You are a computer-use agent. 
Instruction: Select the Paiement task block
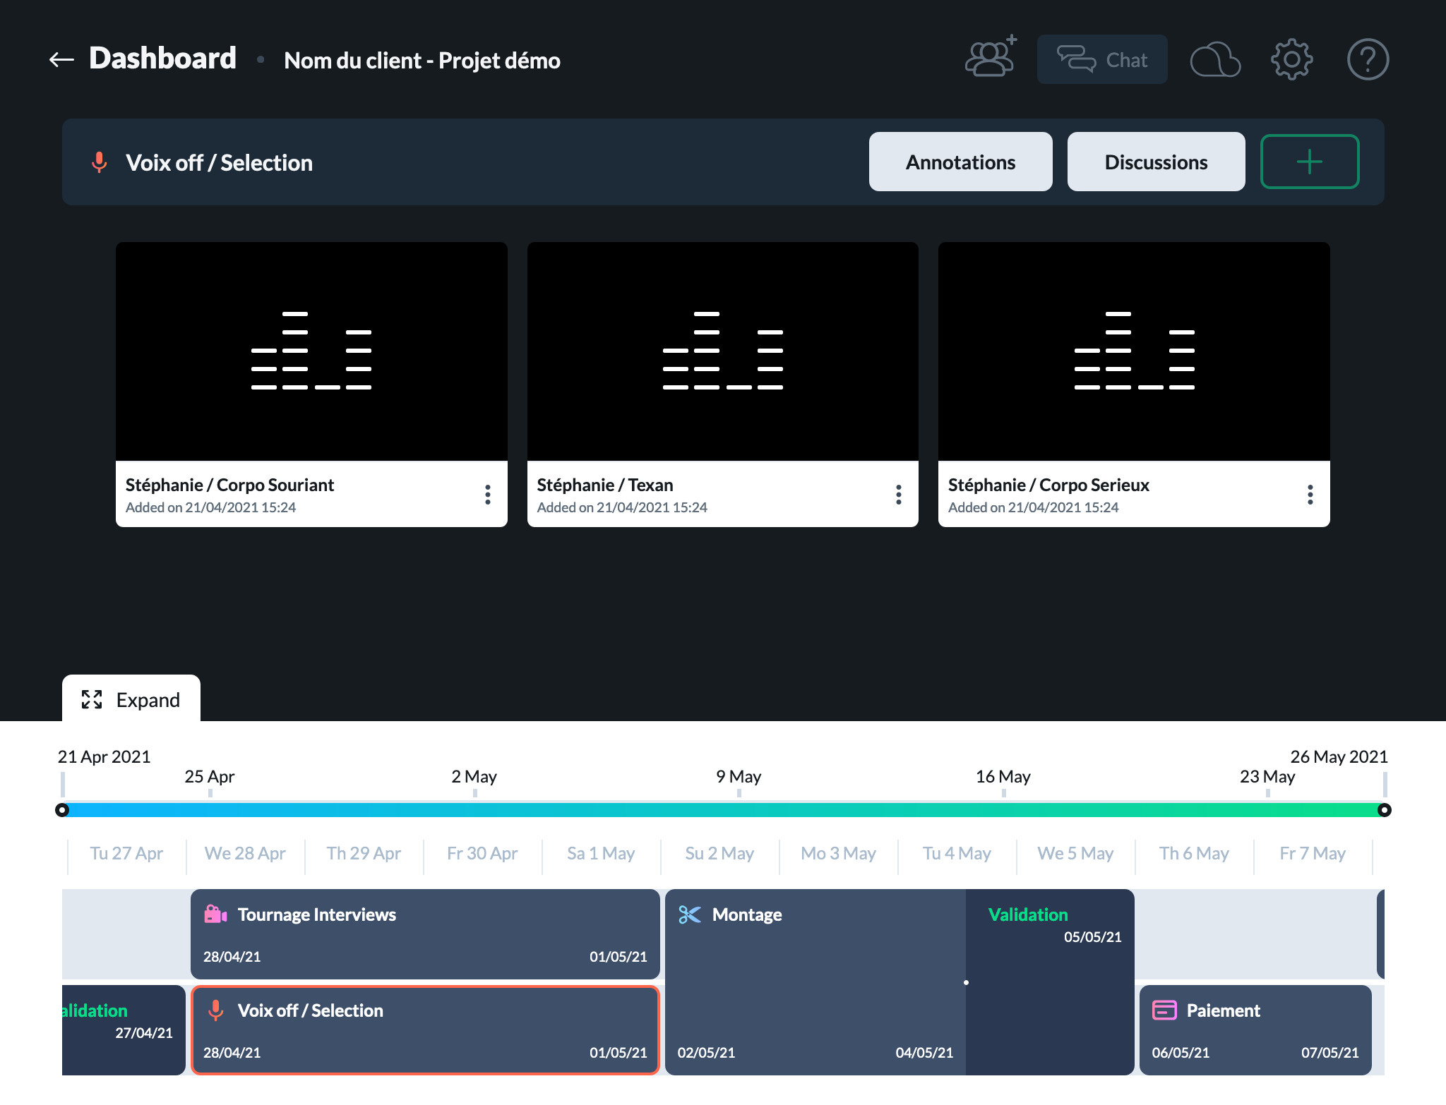click(1255, 1030)
